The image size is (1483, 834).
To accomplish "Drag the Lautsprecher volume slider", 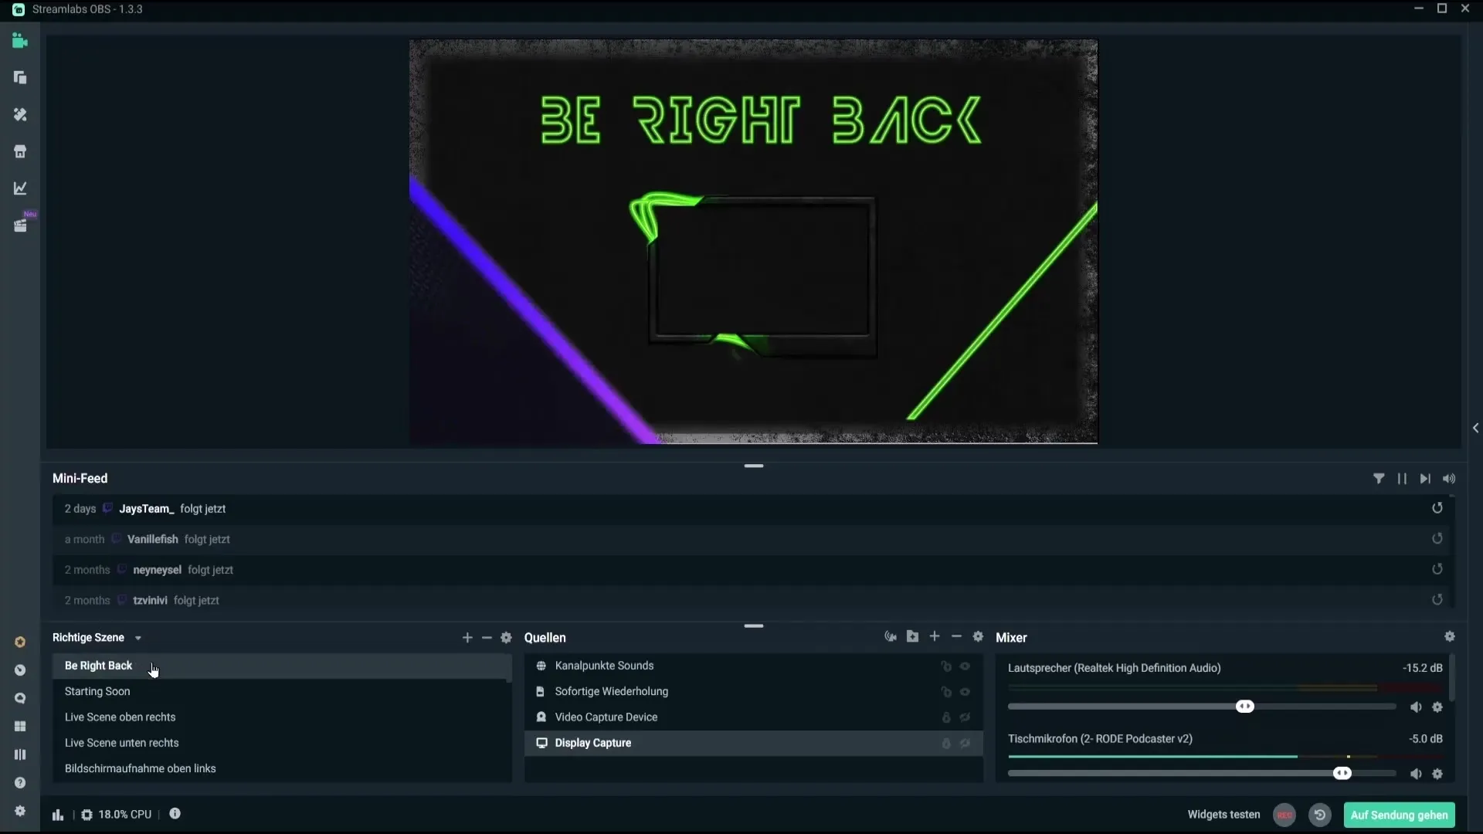I will click(1244, 707).
